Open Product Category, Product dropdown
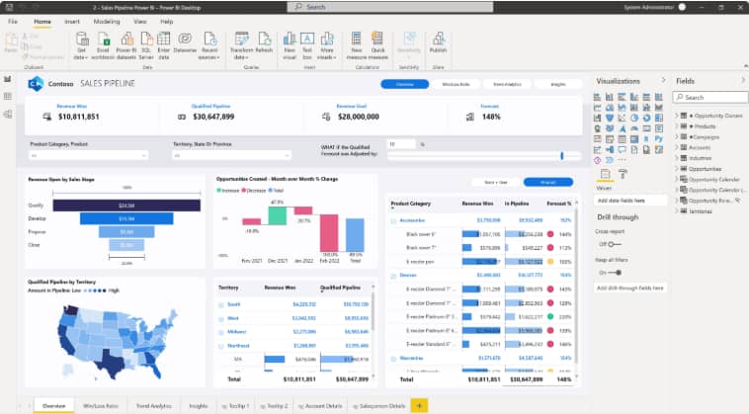 click(88, 156)
